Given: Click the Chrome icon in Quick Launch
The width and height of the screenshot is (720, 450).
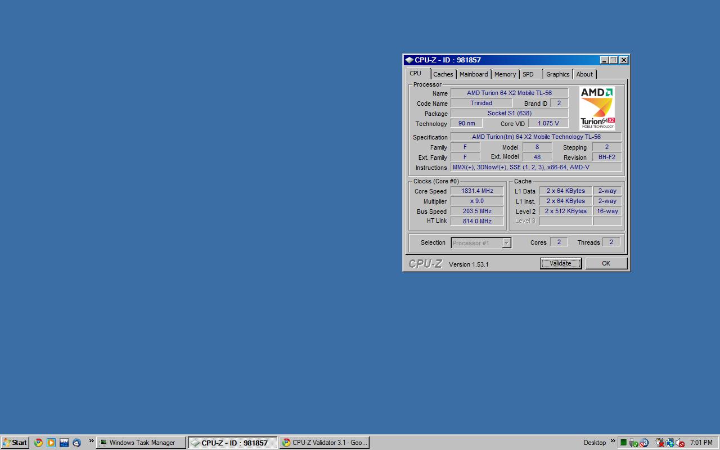Looking at the screenshot, I should tap(38, 443).
